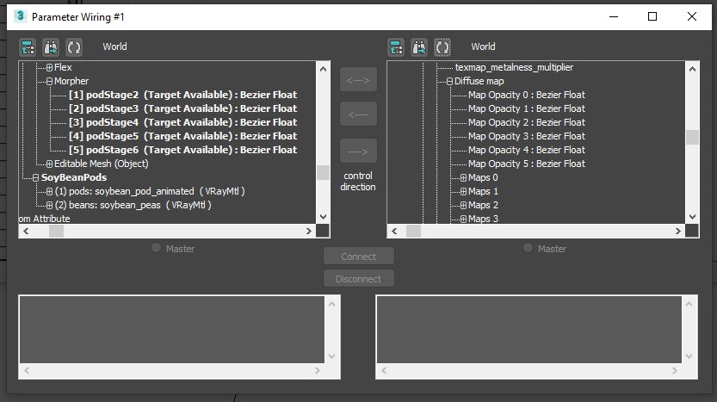
Task: Expand the Flex node
Action: pos(49,68)
